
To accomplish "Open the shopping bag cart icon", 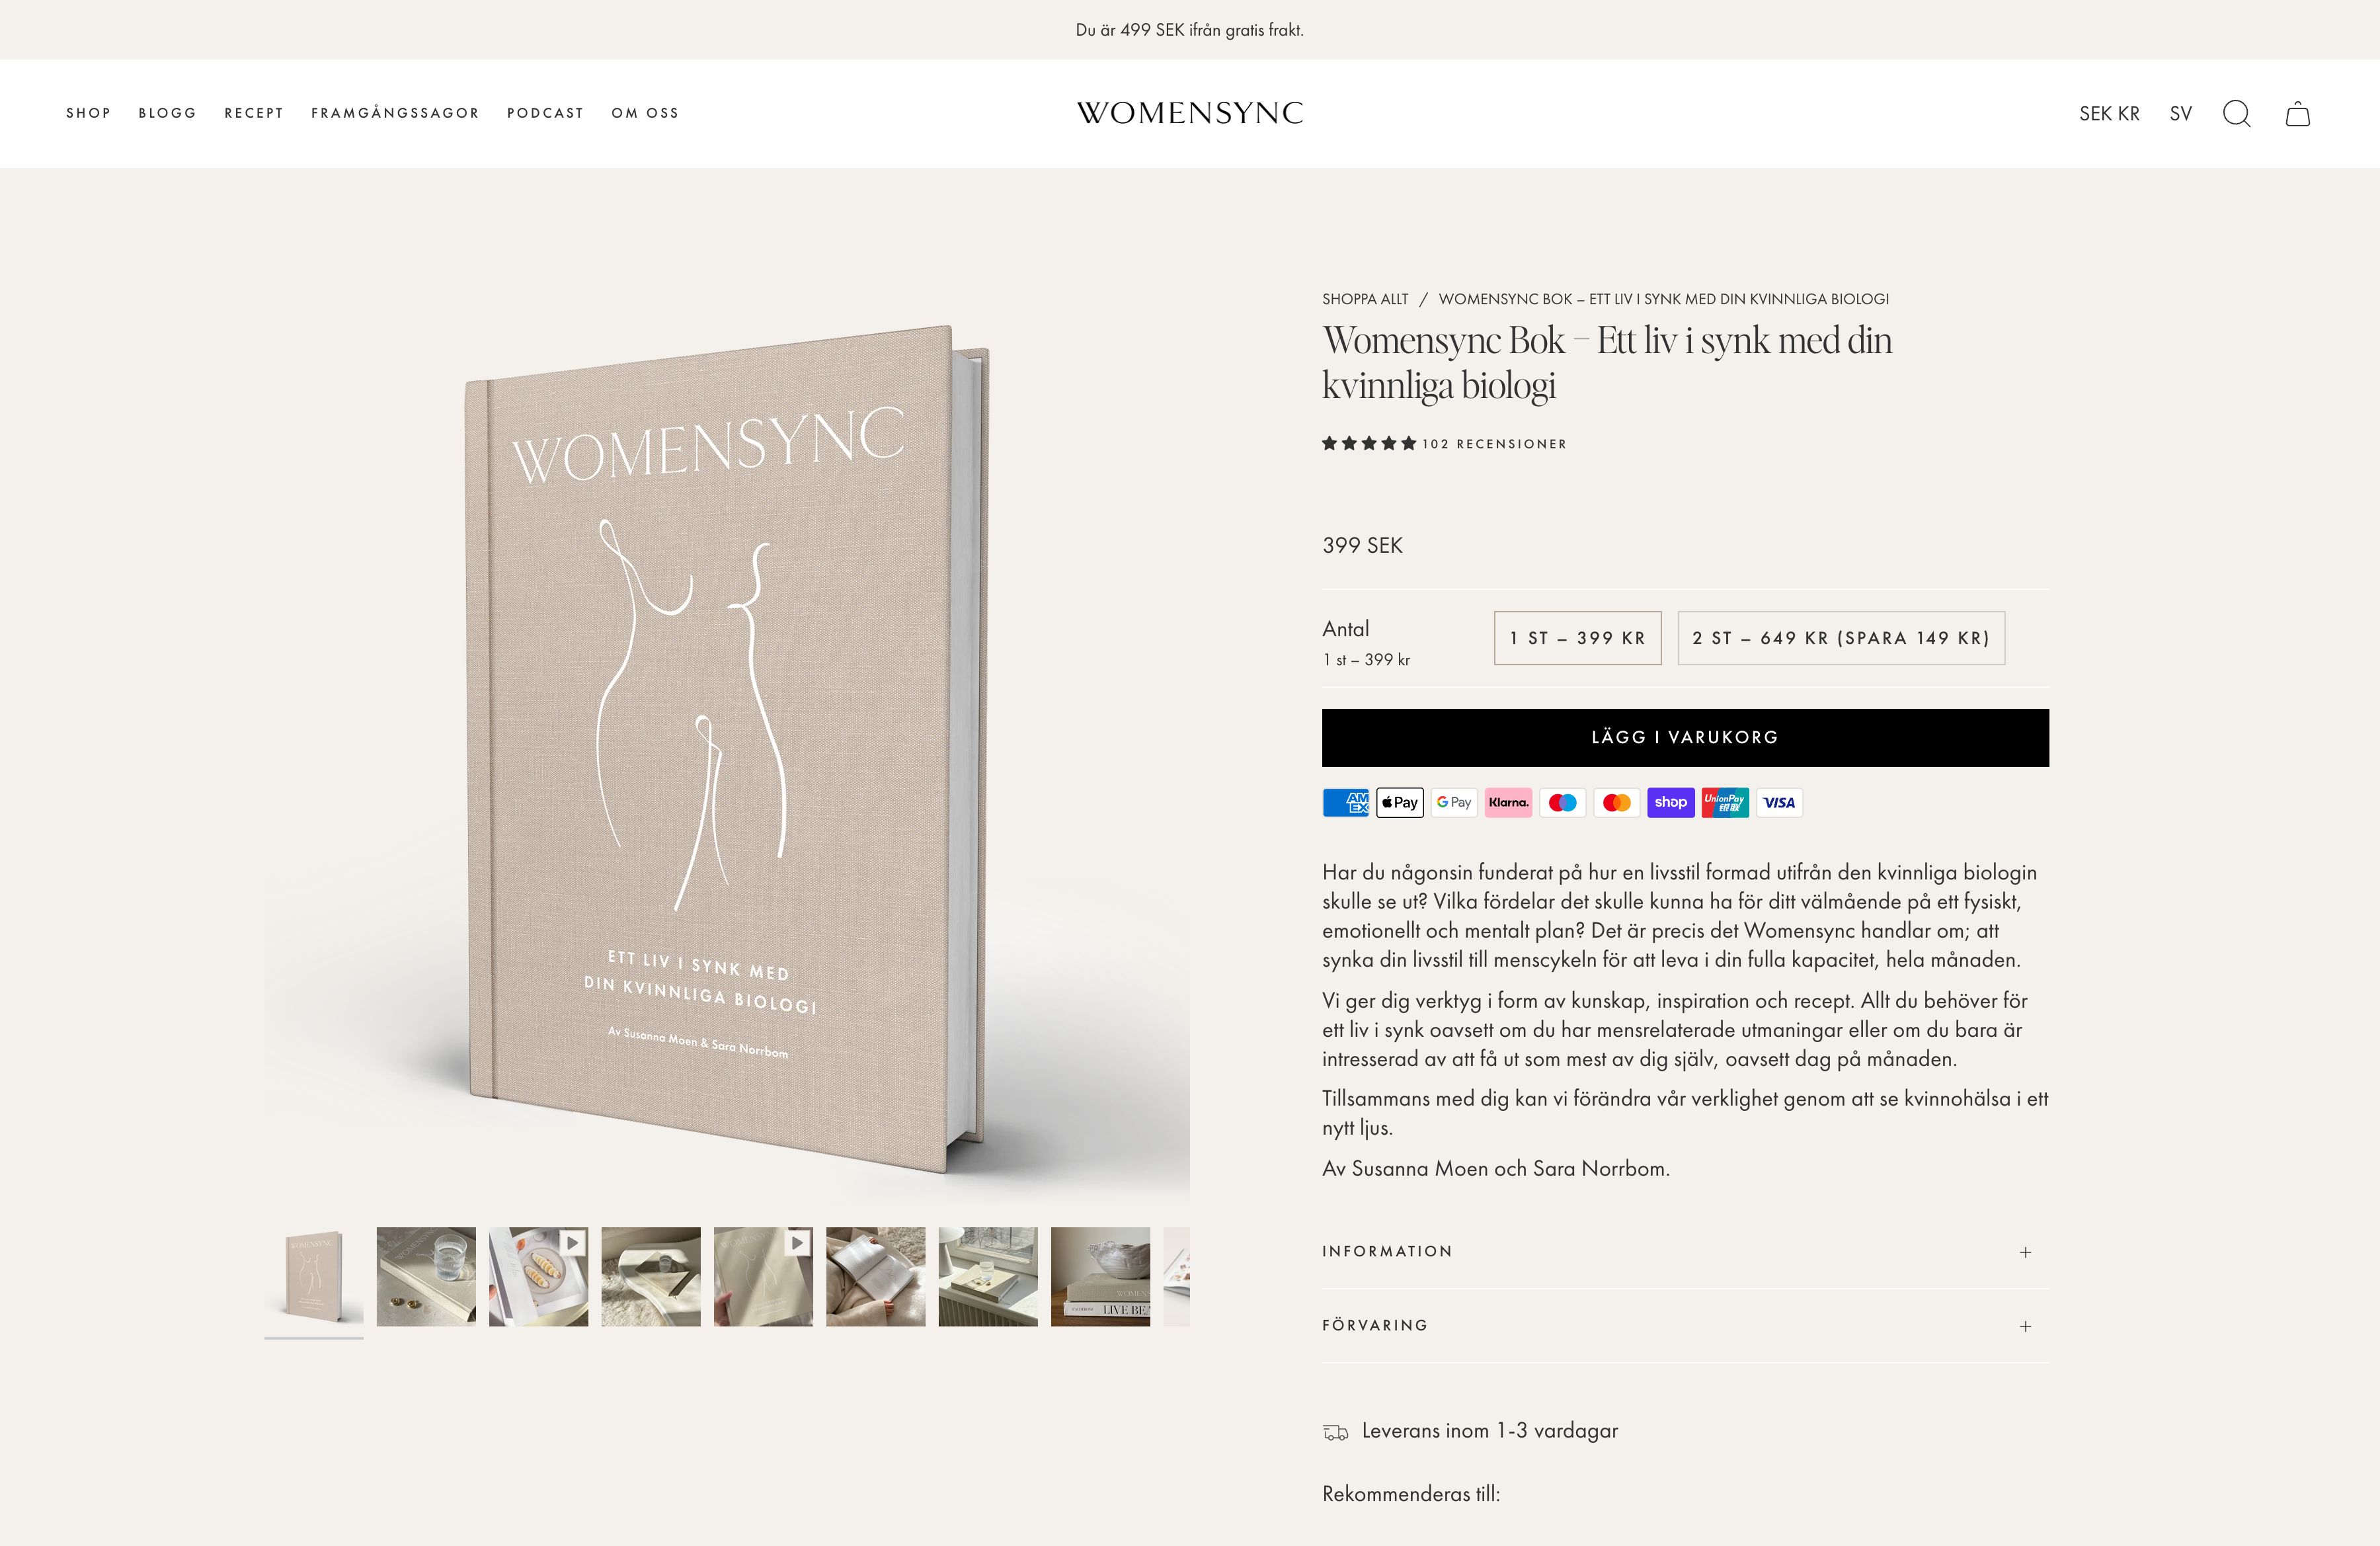I will 2297,114.
